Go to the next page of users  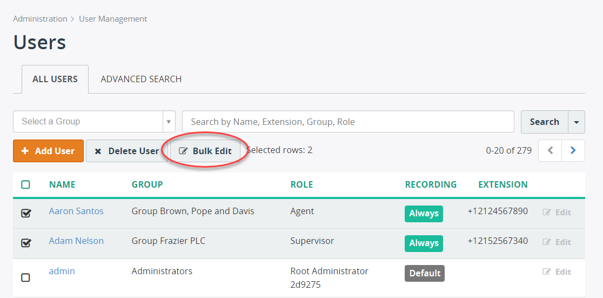tap(573, 150)
